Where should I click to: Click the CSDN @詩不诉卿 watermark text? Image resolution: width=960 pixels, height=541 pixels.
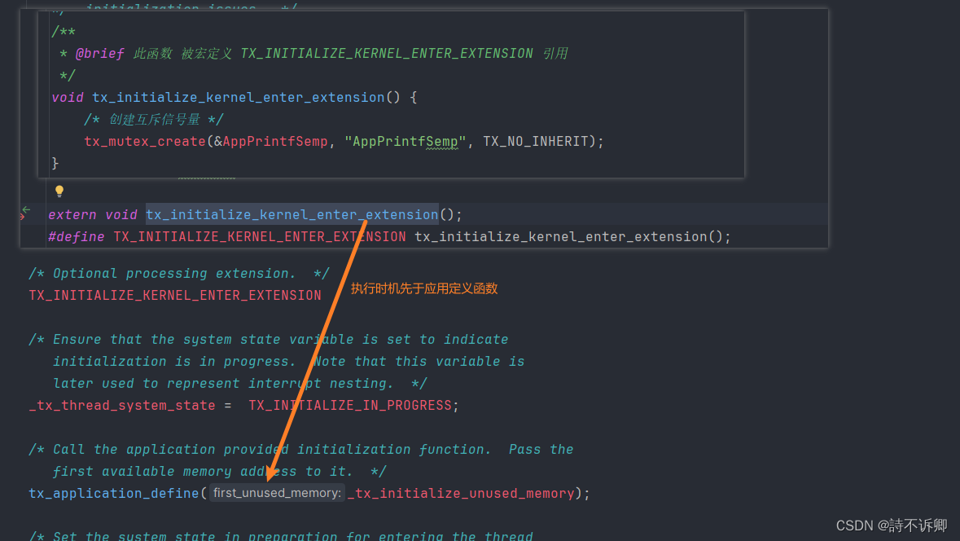(x=892, y=526)
